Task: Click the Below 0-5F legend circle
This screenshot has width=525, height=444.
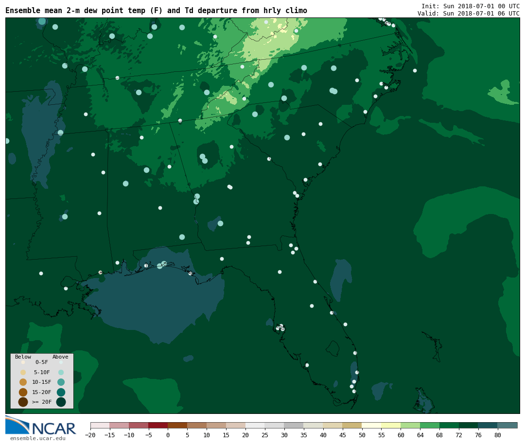Action: click(23, 362)
